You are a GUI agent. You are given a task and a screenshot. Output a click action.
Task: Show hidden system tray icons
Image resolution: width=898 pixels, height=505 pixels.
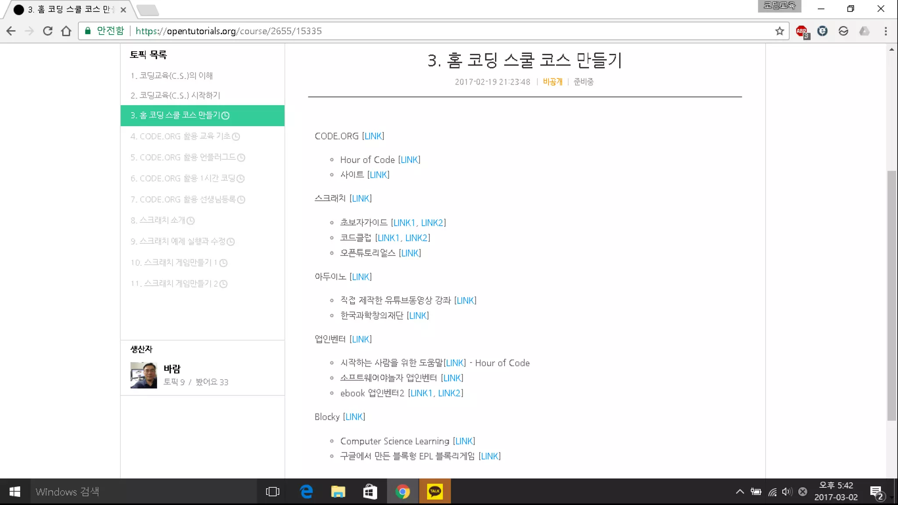point(740,491)
